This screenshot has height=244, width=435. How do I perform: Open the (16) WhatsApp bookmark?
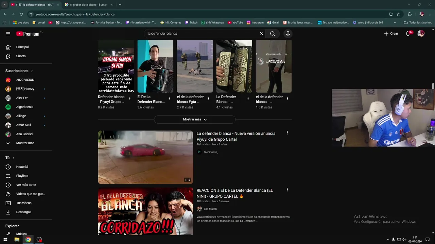212,23
